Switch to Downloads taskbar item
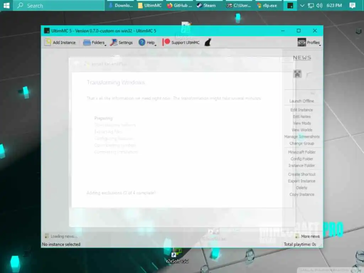This screenshot has height=273, width=364. (x=121, y=5)
